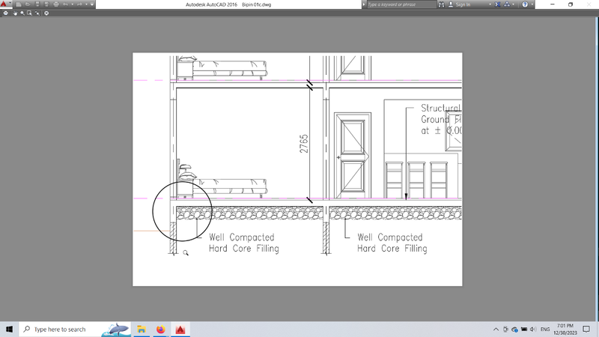
Task: Click the Sign In button
Action: (459, 4)
